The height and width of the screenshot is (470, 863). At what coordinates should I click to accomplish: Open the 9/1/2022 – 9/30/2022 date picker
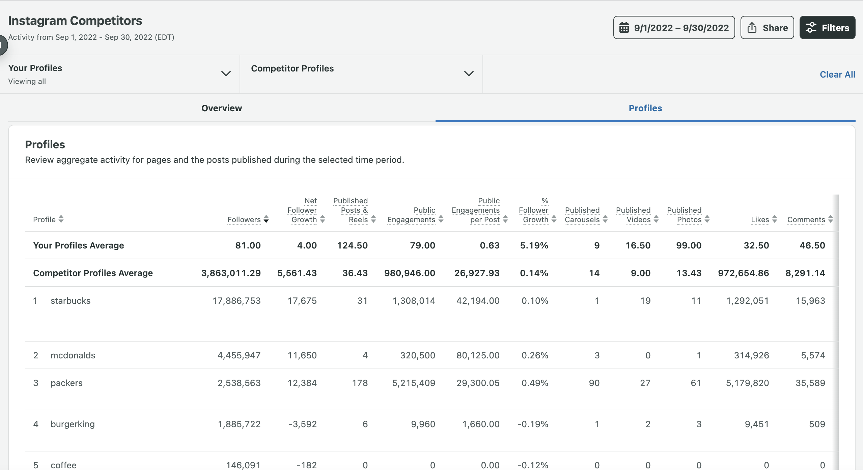[681, 28]
